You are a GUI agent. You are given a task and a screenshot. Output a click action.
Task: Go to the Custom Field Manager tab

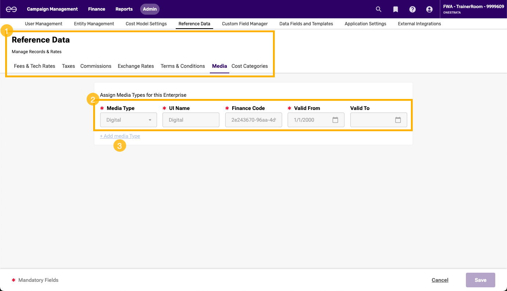[x=245, y=24]
